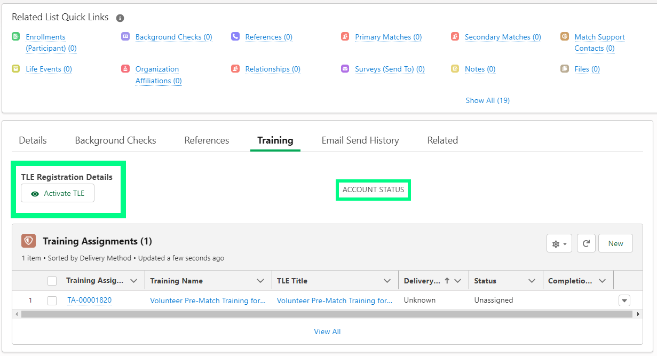Click the Primary Matches icon

tap(345, 37)
